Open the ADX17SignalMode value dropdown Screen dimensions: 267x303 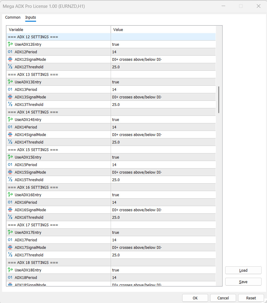[x=163, y=247]
